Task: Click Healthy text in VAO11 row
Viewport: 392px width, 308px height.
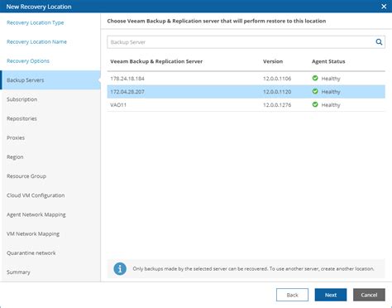Action: coord(331,105)
